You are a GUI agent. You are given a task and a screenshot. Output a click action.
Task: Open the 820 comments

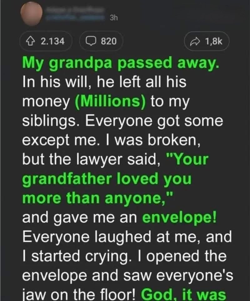pos(108,41)
